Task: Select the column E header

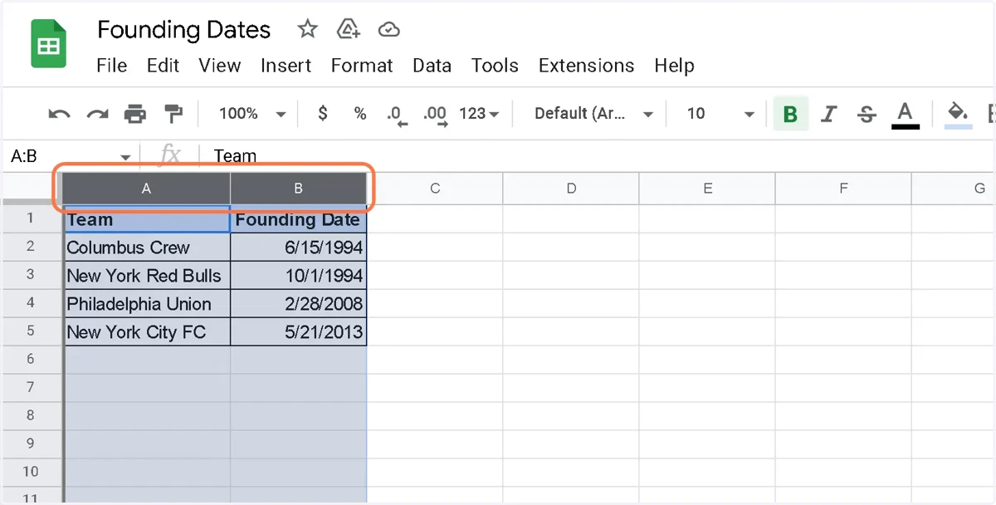Action: (x=707, y=189)
